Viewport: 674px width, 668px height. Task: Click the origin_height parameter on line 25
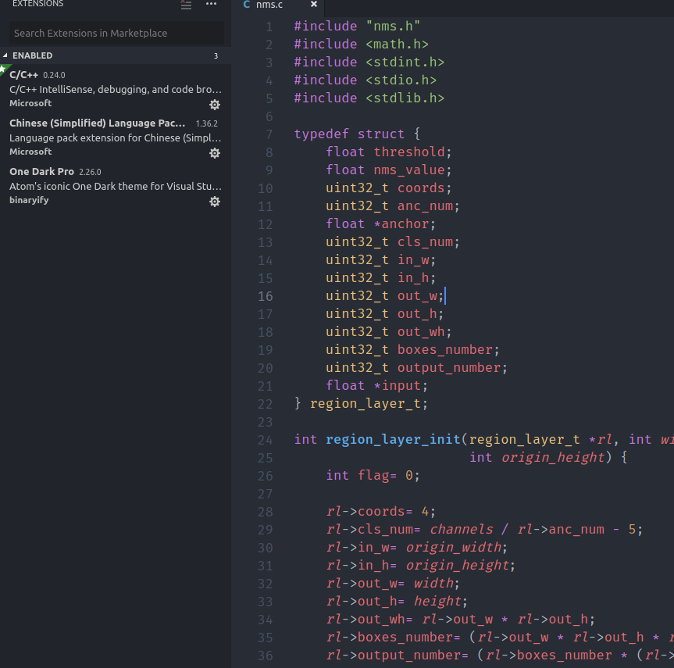point(553,457)
